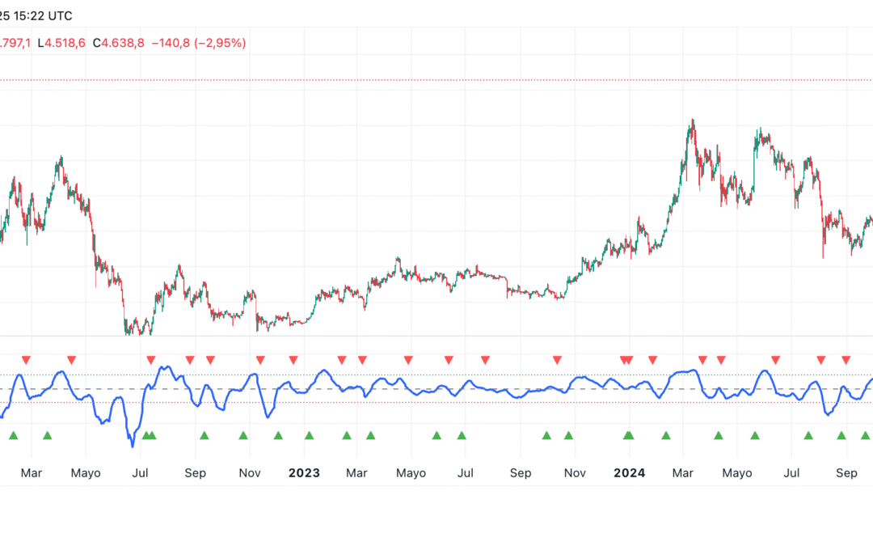
Task: Click the closing price value C4.638,8
Action: click(x=119, y=43)
